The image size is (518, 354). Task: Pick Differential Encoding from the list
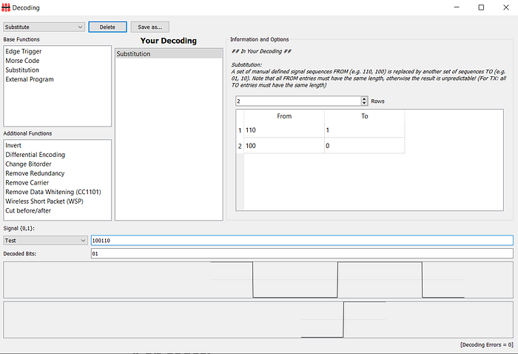[x=35, y=155]
